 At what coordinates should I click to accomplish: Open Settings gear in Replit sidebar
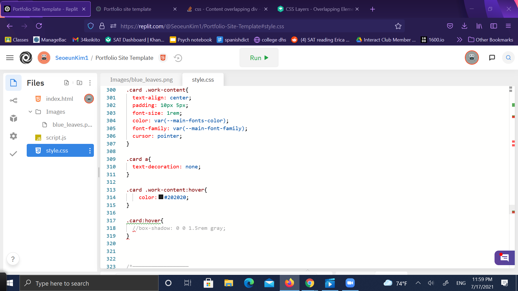tap(13, 136)
